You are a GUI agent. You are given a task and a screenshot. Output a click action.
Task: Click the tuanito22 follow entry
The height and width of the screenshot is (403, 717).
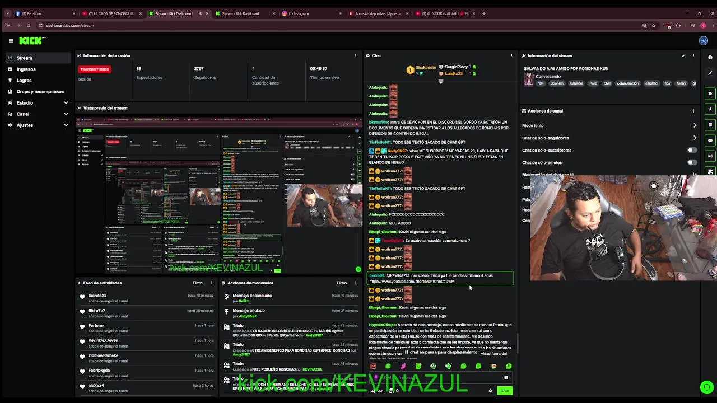coord(147,298)
